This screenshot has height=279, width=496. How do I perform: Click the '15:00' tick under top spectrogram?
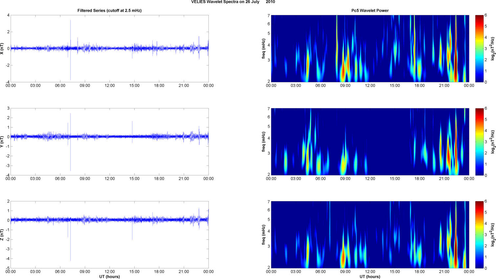pos(395,86)
